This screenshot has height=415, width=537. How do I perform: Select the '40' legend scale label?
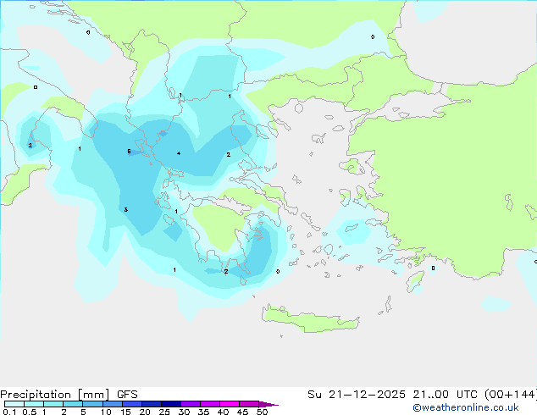point(223,412)
